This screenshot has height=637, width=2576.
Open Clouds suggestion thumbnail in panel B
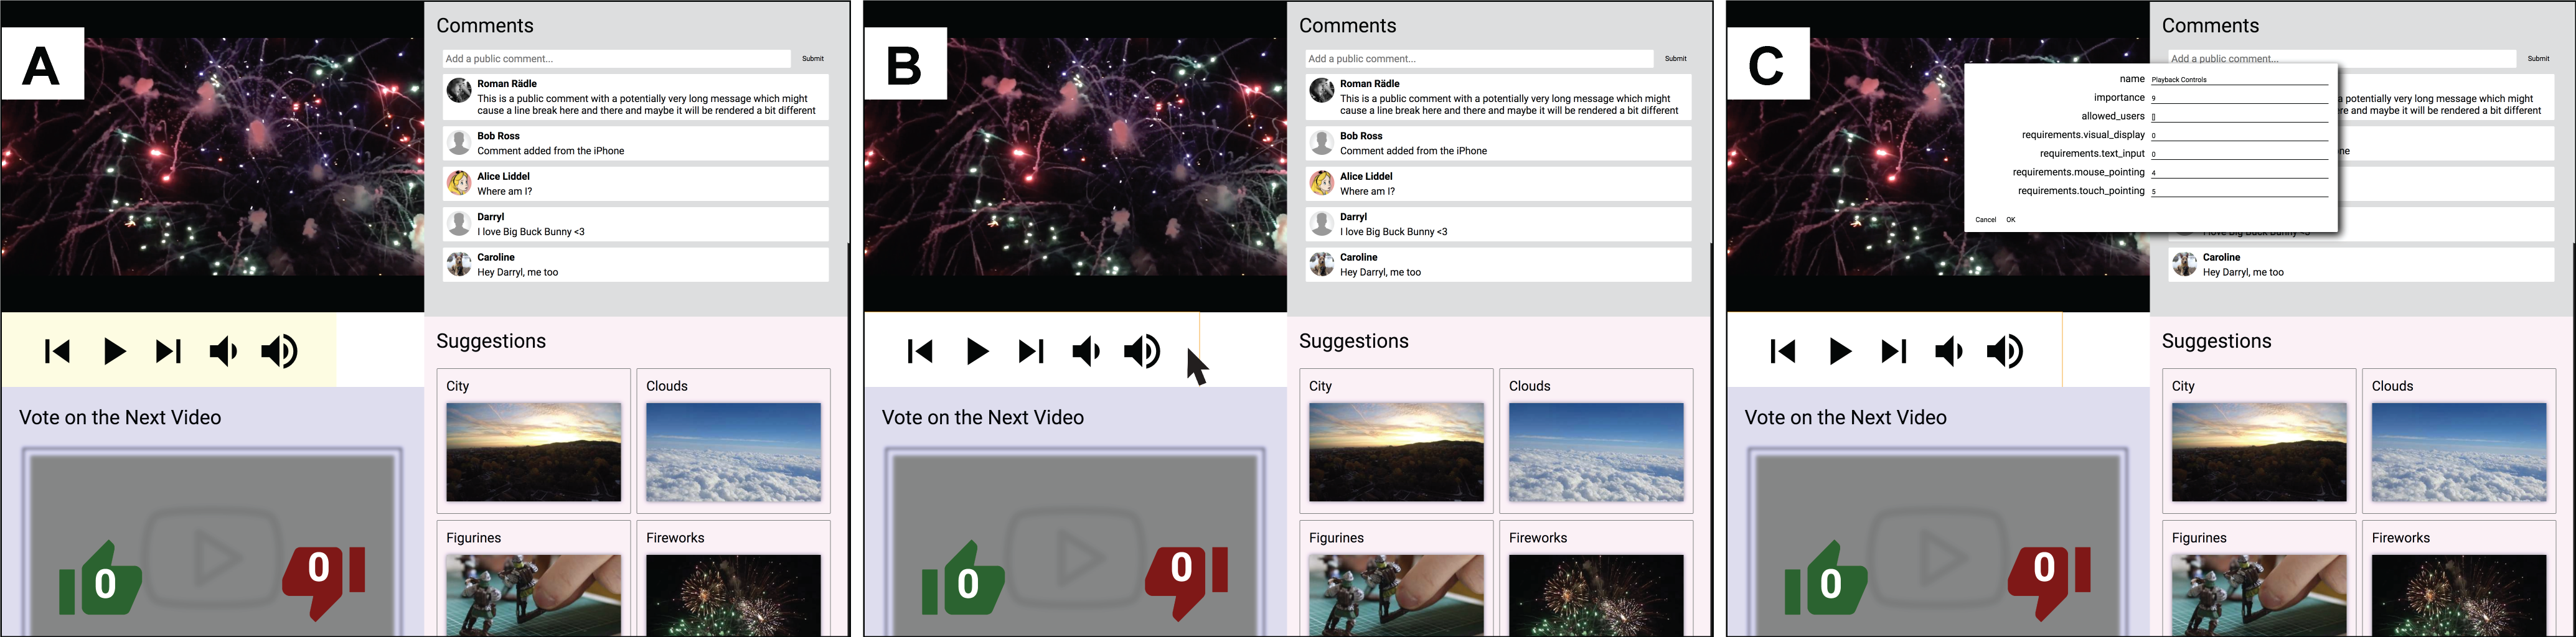point(1597,452)
